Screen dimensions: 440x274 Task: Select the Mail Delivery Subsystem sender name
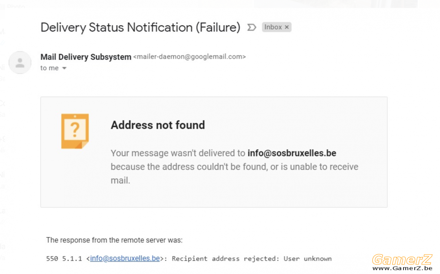pos(86,57)
